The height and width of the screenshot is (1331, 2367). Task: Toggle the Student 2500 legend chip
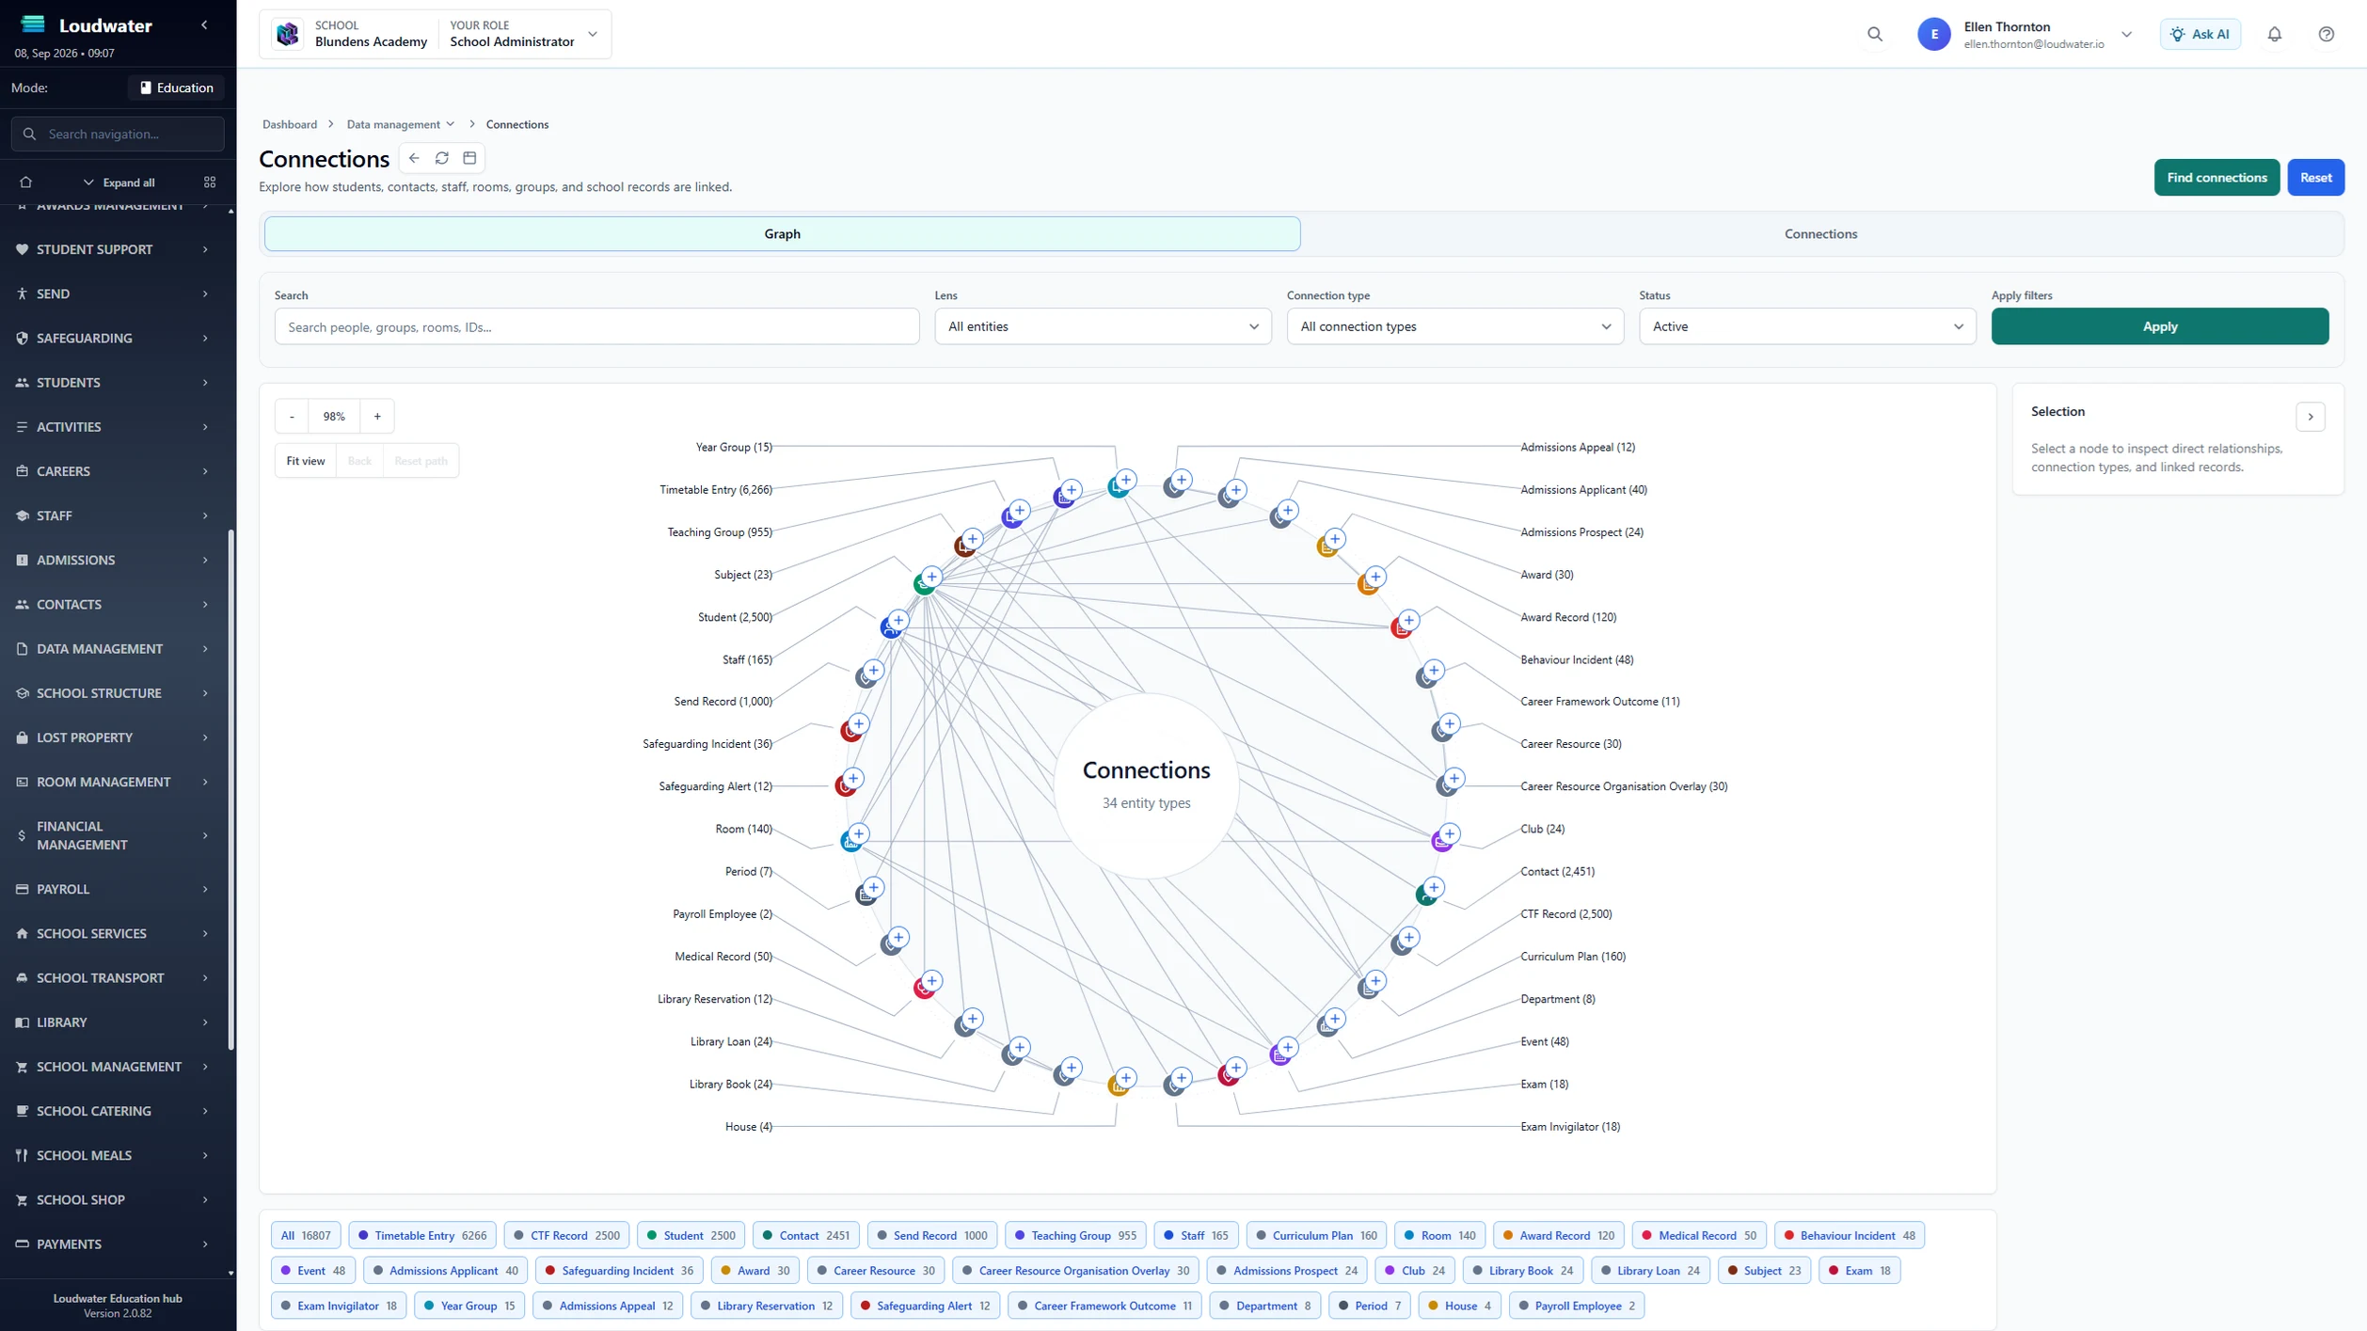click(691, 1235)
